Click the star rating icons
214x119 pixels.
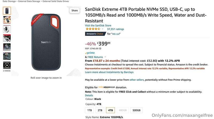[x=93, y=29]
